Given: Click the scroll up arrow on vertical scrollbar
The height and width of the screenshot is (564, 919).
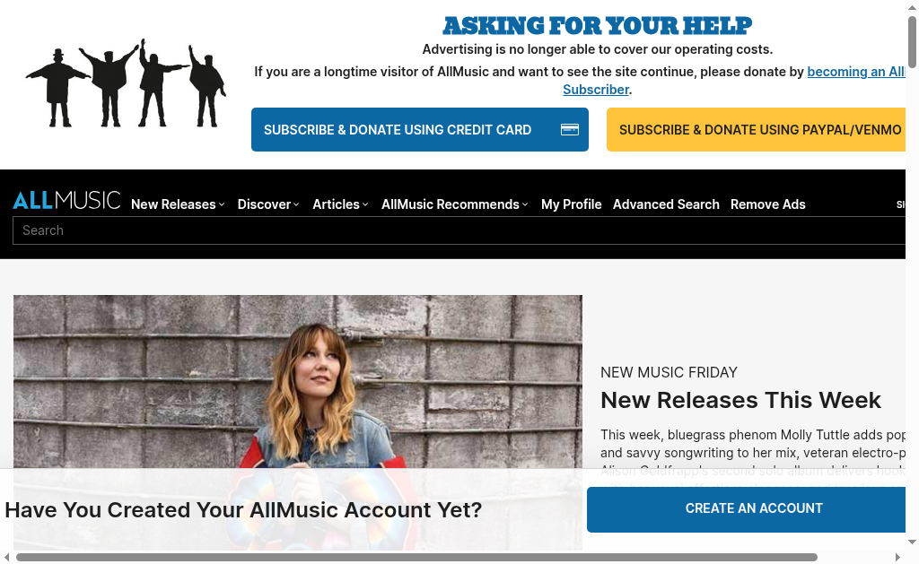Looking at the screenshot, I should click(x=912, y=7).
